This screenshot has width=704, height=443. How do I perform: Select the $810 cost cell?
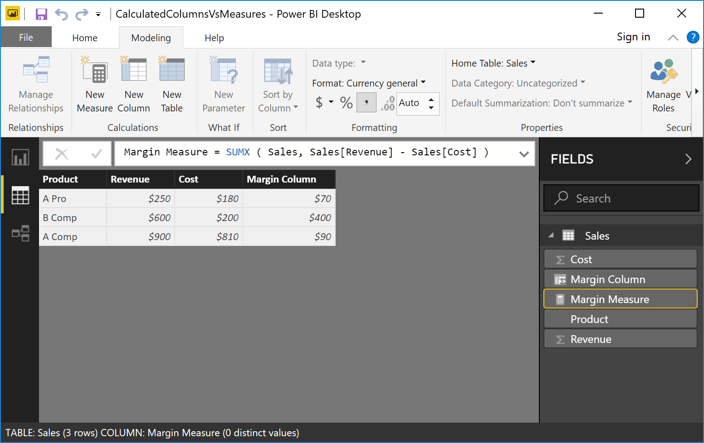[209, 236]
